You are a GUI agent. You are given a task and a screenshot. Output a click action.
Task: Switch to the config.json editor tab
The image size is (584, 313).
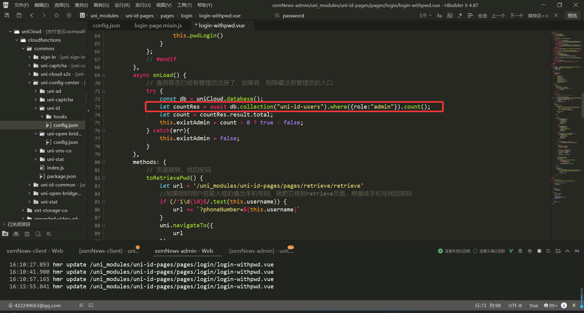point(106,26)
